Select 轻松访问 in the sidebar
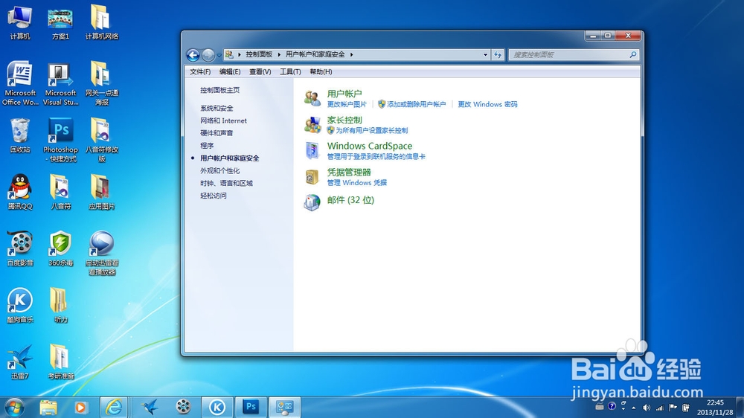Image resolution: width=744 pixels, height=418 pixels. [213, 196]
